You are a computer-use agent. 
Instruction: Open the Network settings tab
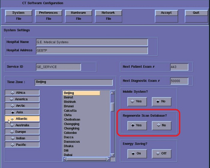click(108, 13)
